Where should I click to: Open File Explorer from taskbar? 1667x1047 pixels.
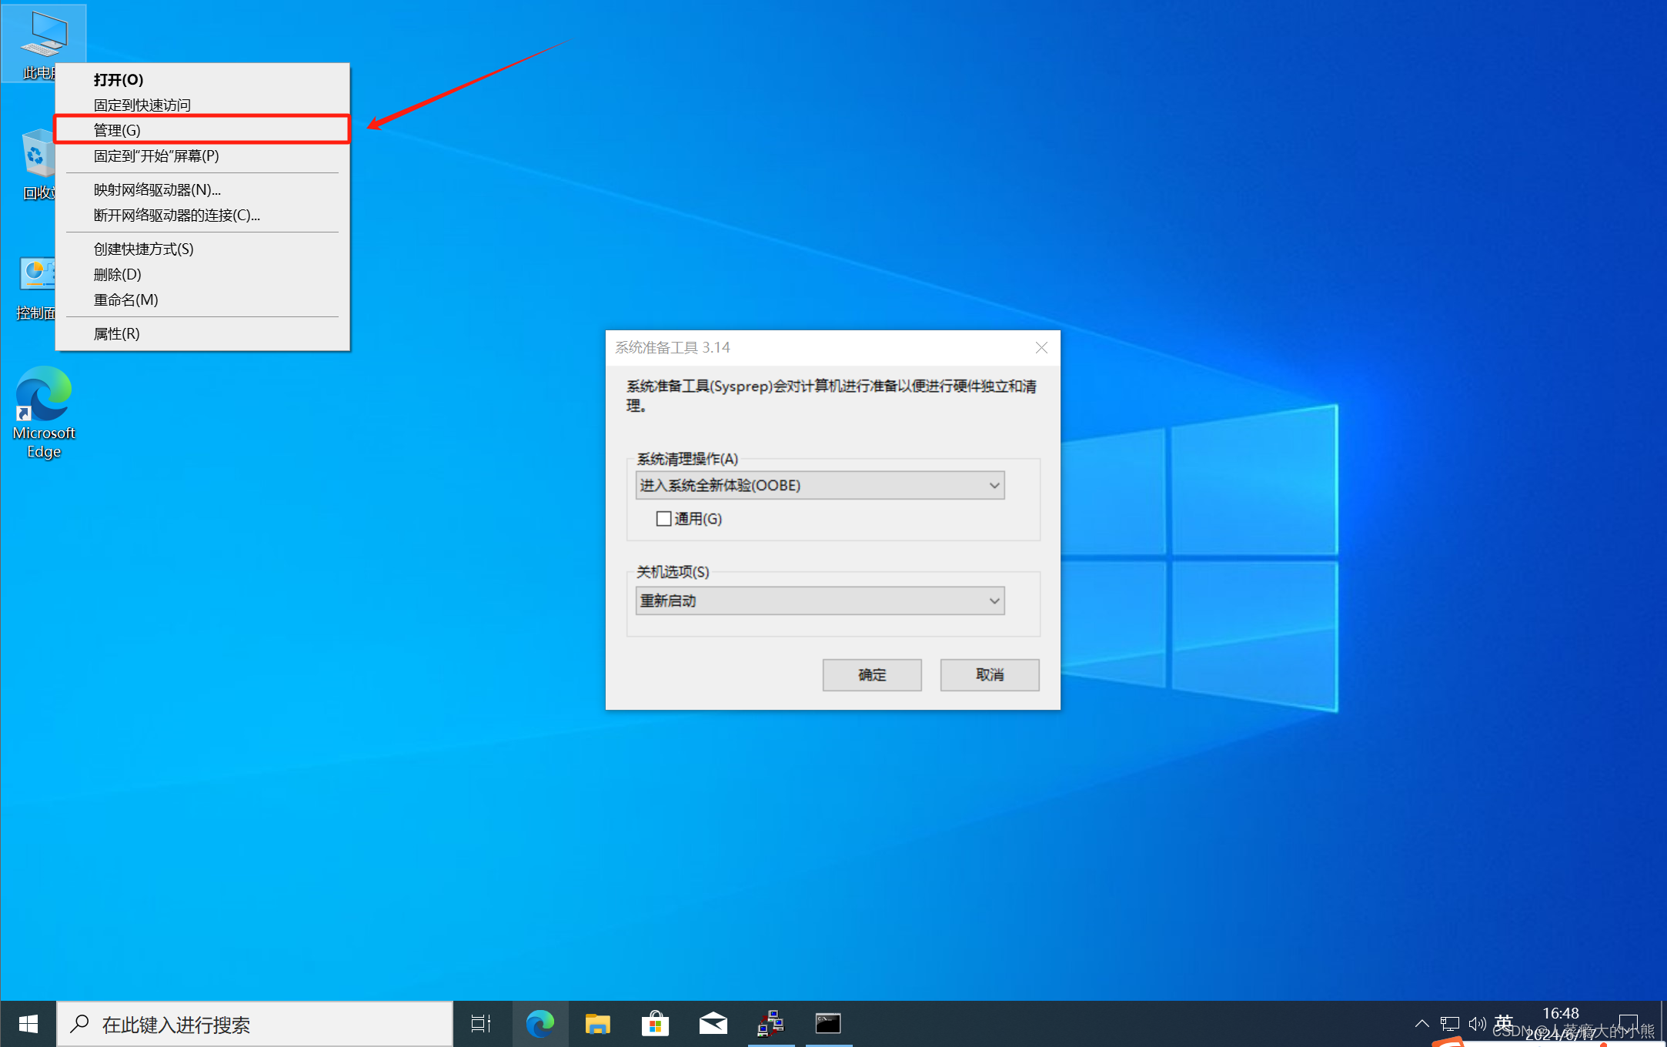(597, 1024)
